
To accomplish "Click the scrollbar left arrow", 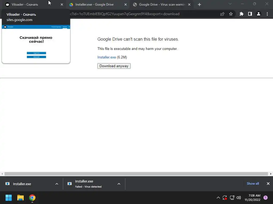I will click(2, 174).
